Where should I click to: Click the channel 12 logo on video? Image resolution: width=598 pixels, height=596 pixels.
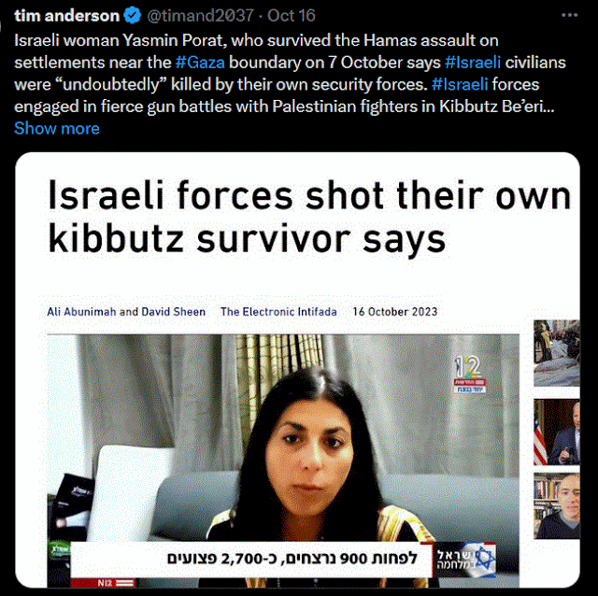pyautogui.click(x=469, y=374)
